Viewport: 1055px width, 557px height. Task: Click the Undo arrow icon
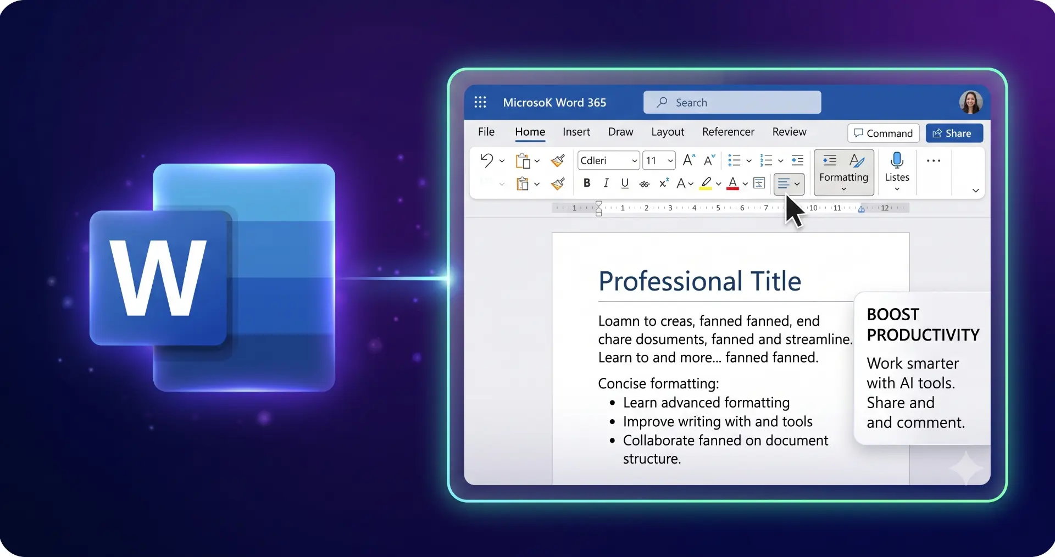[x=487, y=160]
